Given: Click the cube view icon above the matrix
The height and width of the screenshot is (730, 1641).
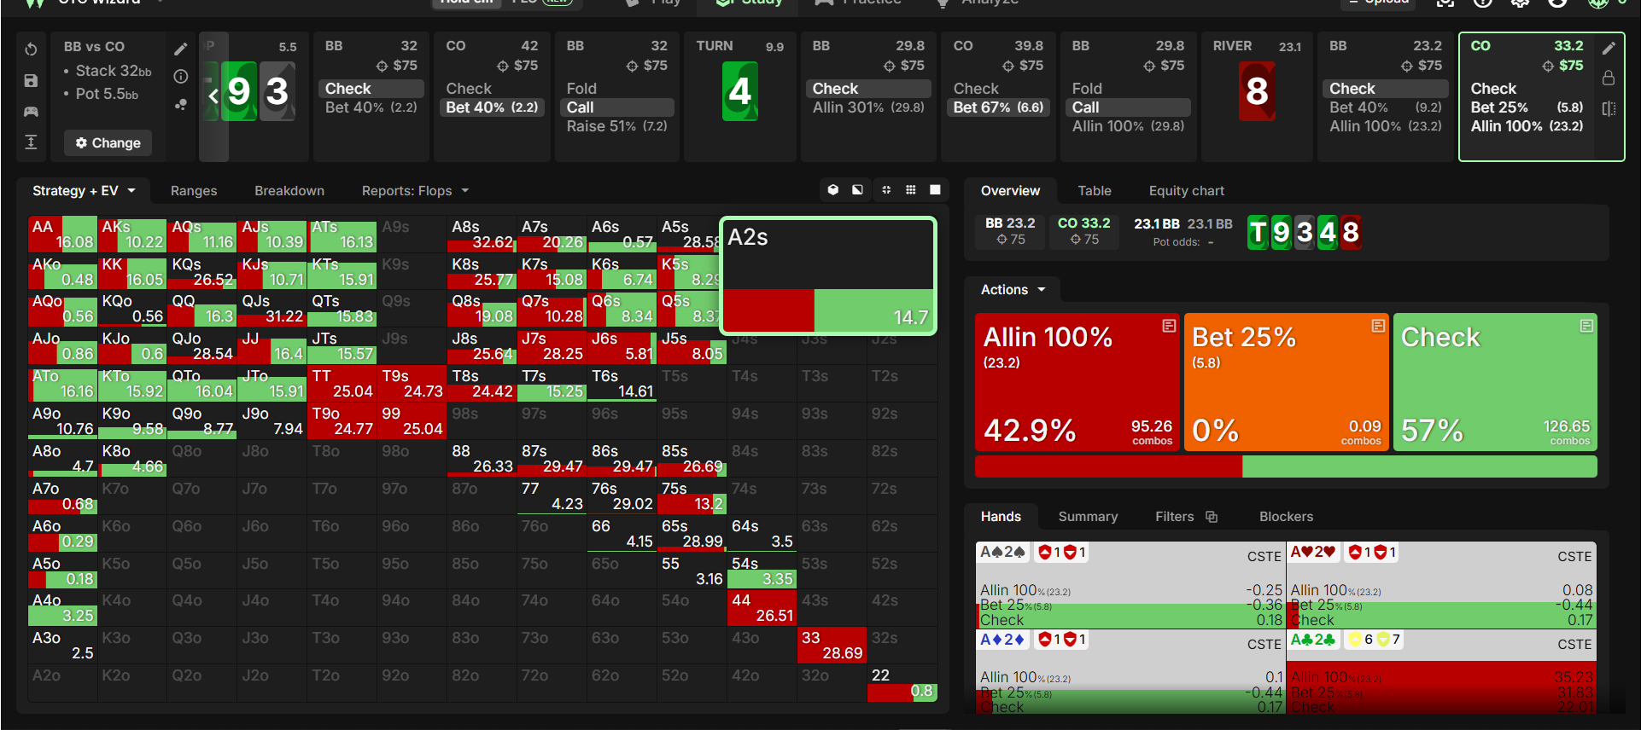Looking at the screenshot, I should coord(833,190).
